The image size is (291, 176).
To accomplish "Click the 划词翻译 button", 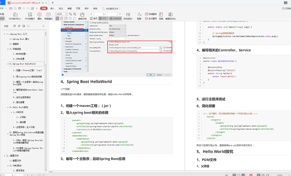I will (151, 14).
